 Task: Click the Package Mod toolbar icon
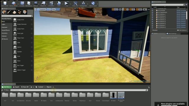click(x=83, y=4)
